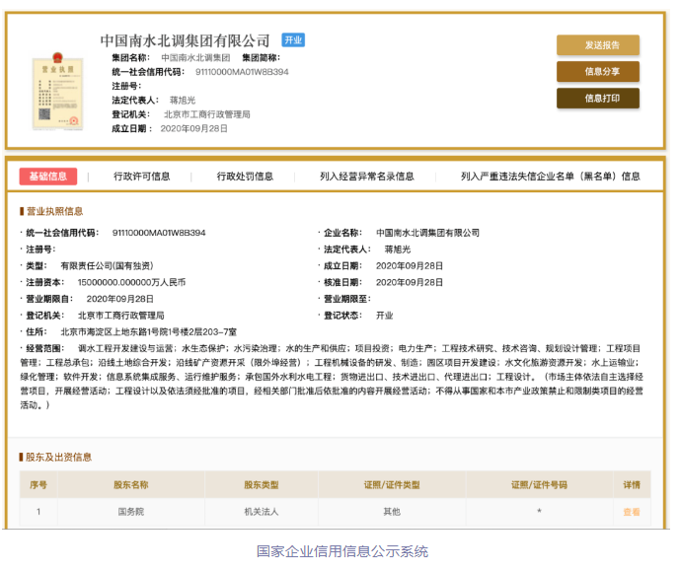Click the 登记状态 value 开业
Viewport: 681px width, 573px height.
384,316
